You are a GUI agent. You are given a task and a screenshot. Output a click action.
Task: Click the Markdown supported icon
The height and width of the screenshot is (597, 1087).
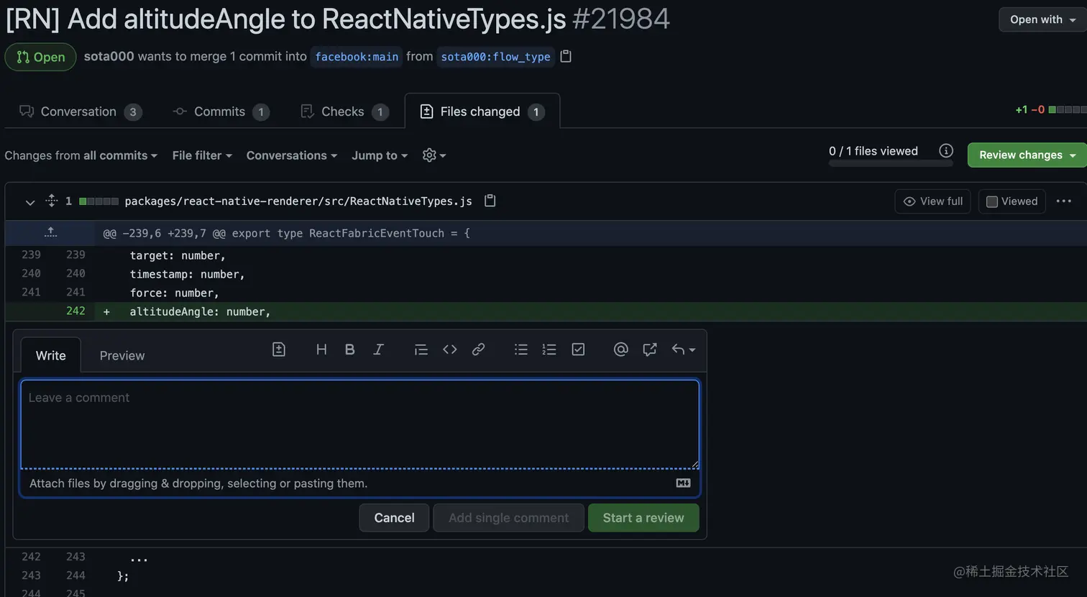tap(684, 483)
